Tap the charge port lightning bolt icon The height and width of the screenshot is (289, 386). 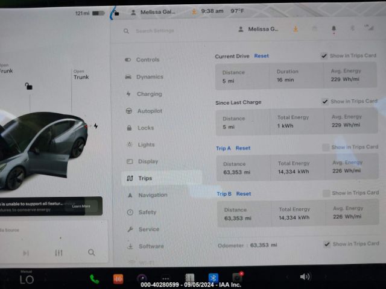point(96,126)
